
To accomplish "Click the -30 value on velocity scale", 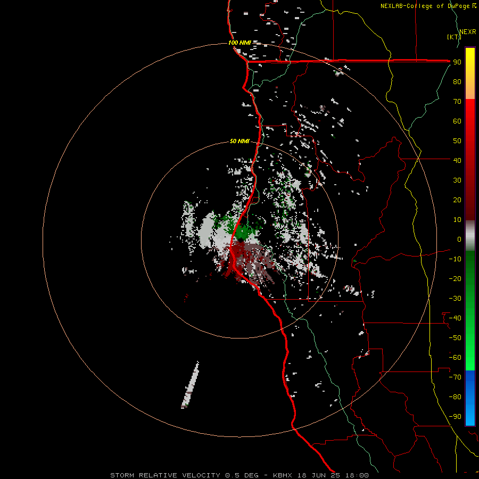I will pyautogui.click(x=455, y=299).
